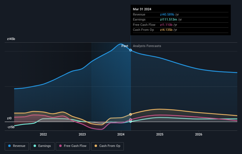This screenshot has height=154, width=242.
Task: Click the Mar 31 2024 tooltip date
Action: point(142,9)
